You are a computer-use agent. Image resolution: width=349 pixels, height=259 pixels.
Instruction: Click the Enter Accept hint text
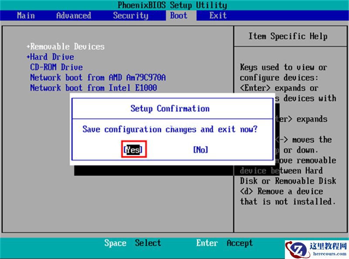point(224,243)
